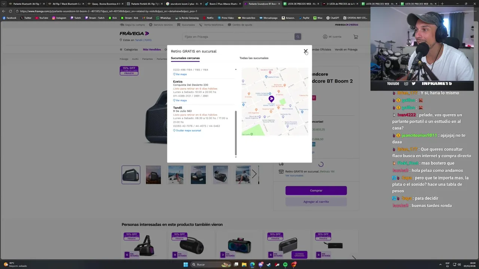Select first speaker thumbnail image
Viewport: 479px width, 269px height.
131,175
